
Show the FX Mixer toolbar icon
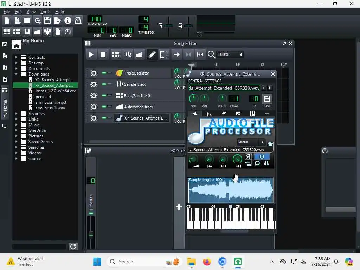pyautogui.click(x=47, y=31)
